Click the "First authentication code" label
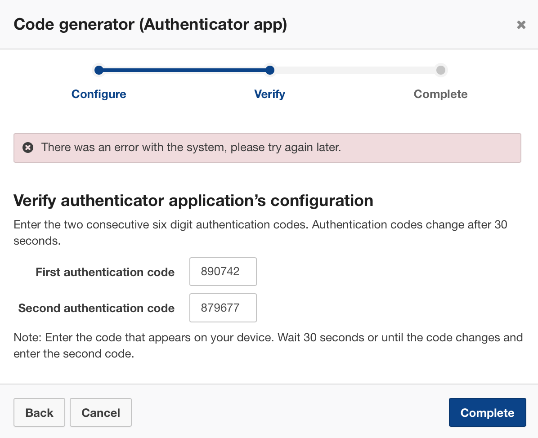Image resolution: width=538 pixels, height=438 pixels. [105, 272]
